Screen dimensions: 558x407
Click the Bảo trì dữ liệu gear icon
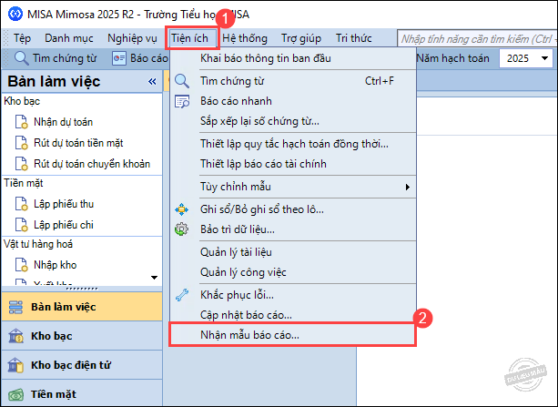point(181,229)
